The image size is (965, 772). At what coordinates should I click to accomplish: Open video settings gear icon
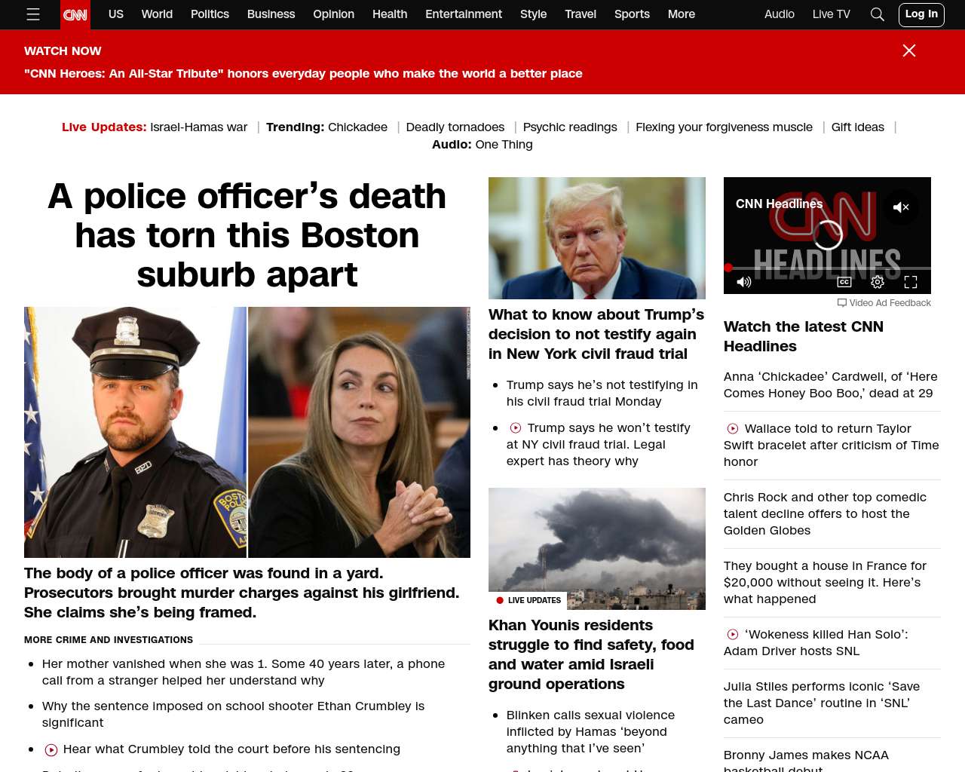pyautogui.click(x=878, y=282)
